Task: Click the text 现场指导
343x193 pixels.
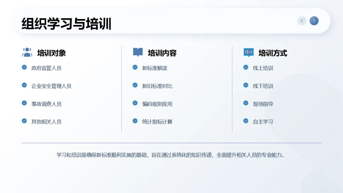Action: pos(263,104)
